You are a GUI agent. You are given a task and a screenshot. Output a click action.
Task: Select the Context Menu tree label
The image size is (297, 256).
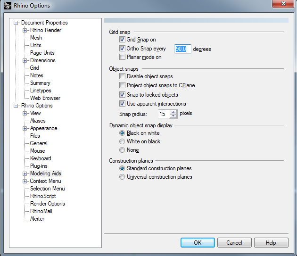point(45,181)
